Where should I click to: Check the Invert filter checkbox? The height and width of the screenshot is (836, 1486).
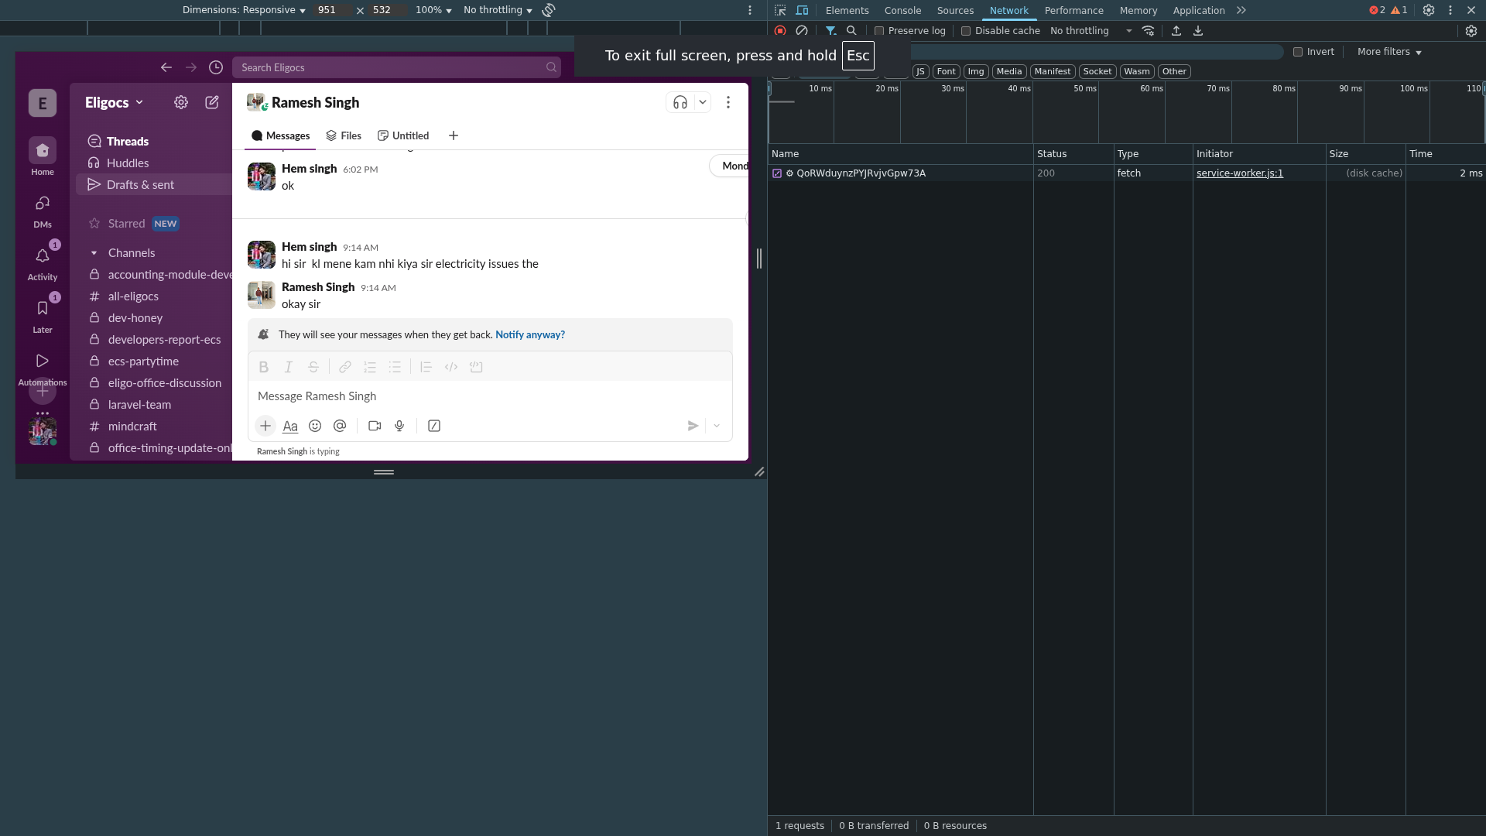(x=1298, y=52)
